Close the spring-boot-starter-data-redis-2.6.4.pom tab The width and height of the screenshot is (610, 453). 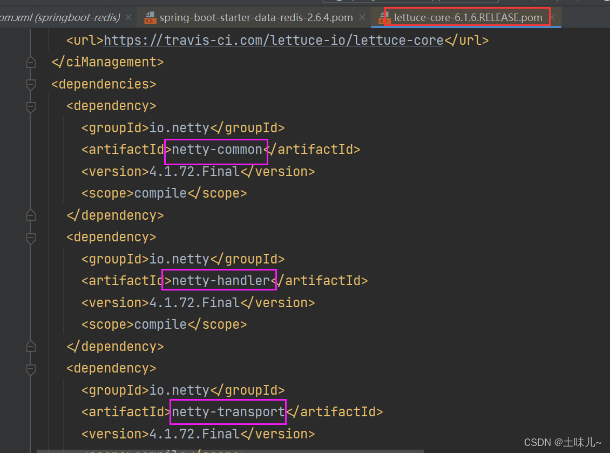tap(362, 17)
